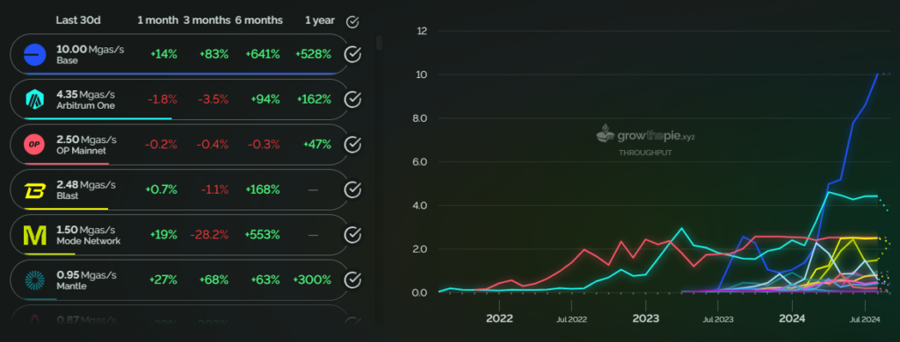This screenshot has height=342, width=900.
Task: Click the OP Mainnet logo icon
Action: click(x=34, y=145)
